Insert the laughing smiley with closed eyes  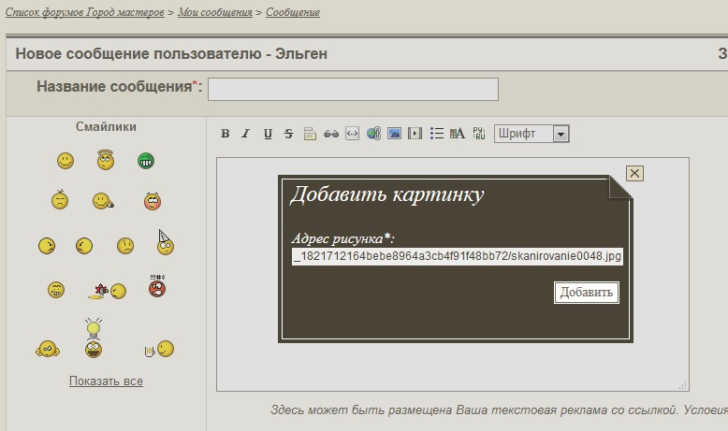[x=56, y=290]
